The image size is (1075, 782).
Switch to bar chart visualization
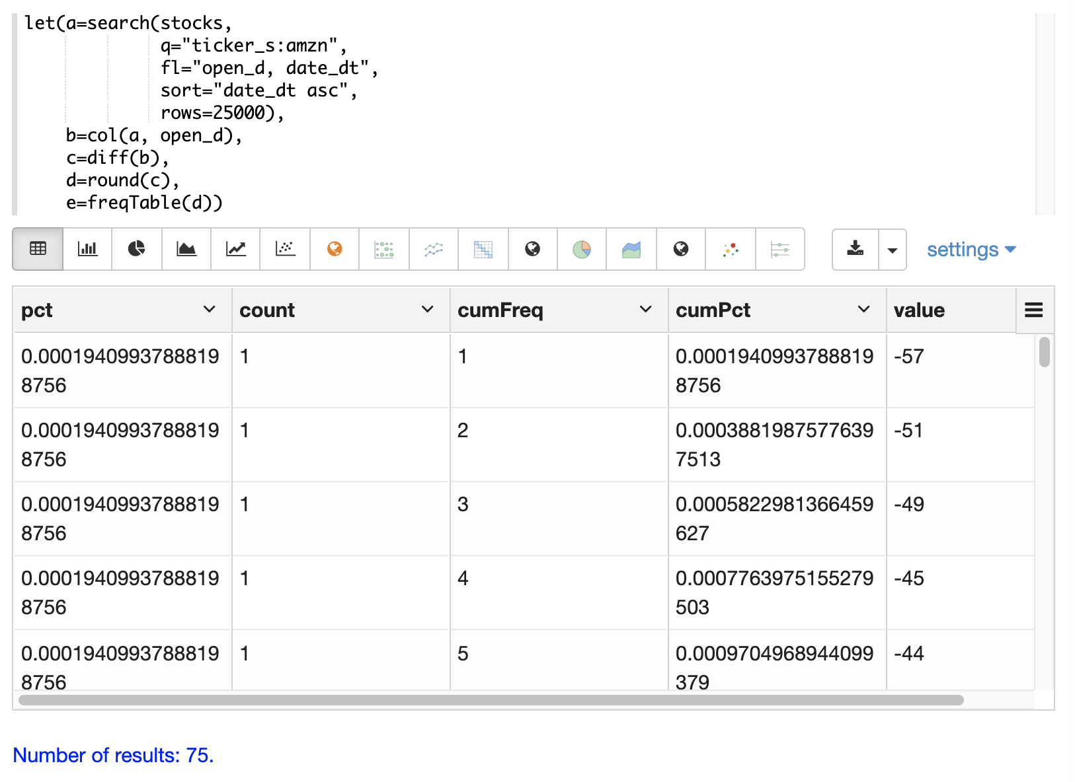(87, 249)
